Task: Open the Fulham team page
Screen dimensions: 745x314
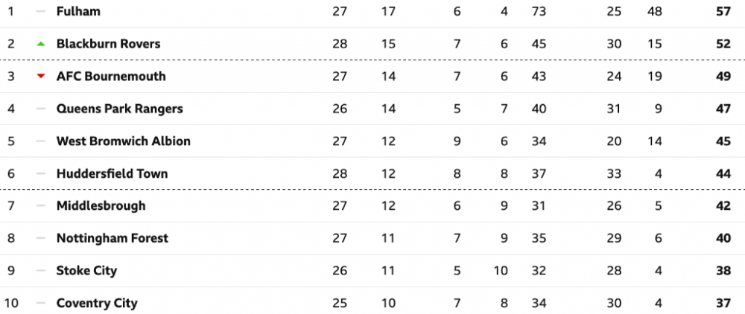Action: coord(78,12)
